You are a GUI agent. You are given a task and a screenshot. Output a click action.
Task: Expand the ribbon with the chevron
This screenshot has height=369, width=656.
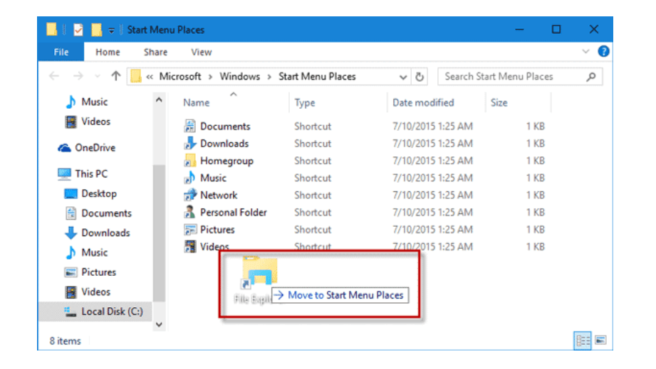[x=585, y=52]
